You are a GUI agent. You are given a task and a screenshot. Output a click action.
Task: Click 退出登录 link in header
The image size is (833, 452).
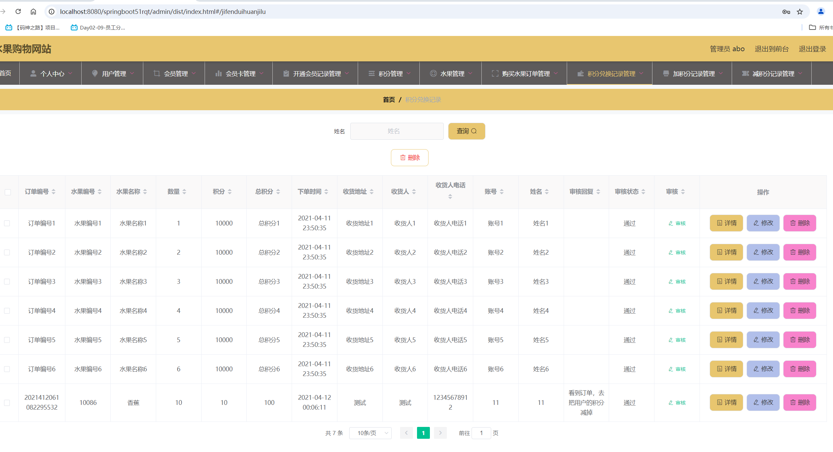point(812,49)
